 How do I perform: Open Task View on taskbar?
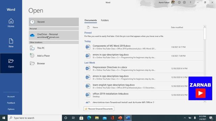(73, 118)
